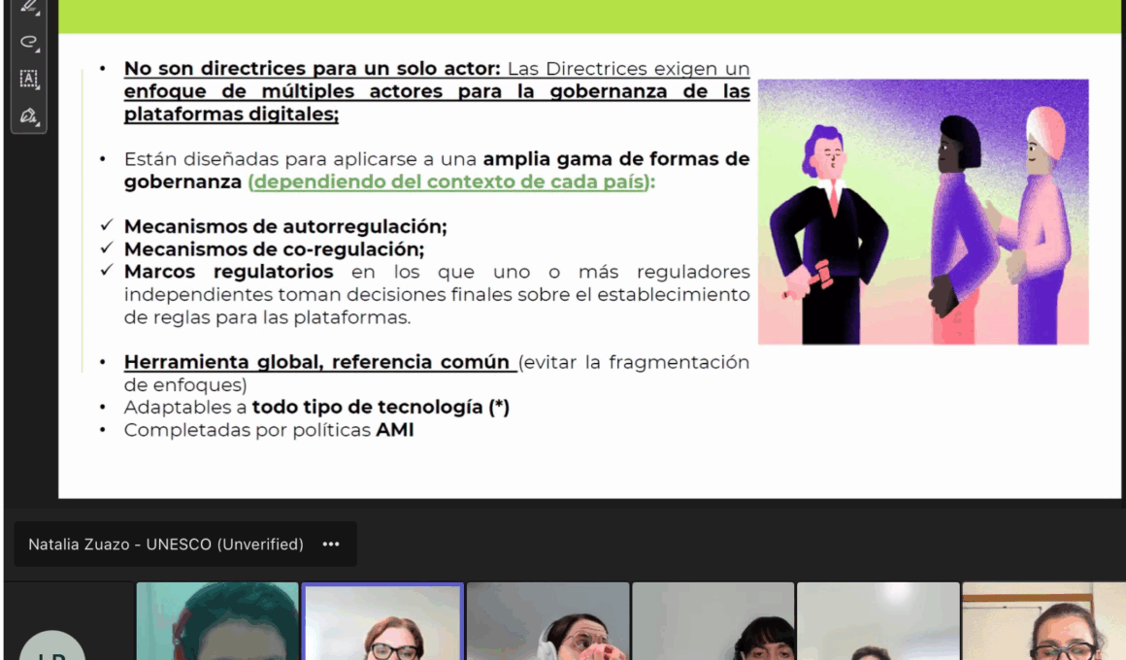Select the rightmost participant video tile
Viewport: 1126px width, 660px height.
tap(1044, 621)
